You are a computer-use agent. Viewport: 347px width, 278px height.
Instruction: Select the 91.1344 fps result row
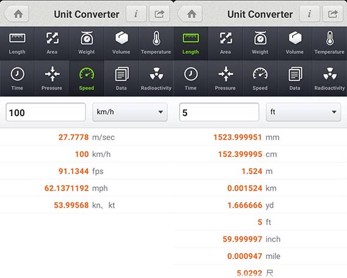click(87, 171)
